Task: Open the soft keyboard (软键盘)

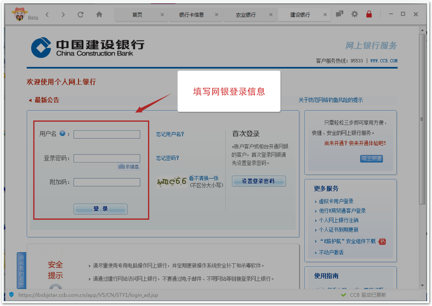Action: coord(129,167)
